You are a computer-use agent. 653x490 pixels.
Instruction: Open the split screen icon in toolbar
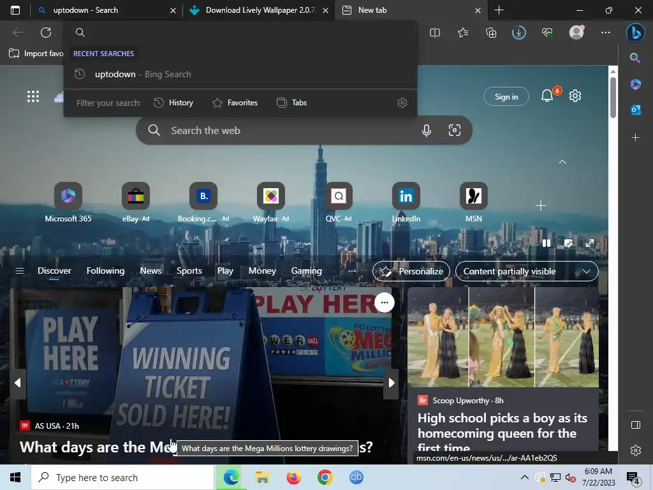[x=435, y=33]
